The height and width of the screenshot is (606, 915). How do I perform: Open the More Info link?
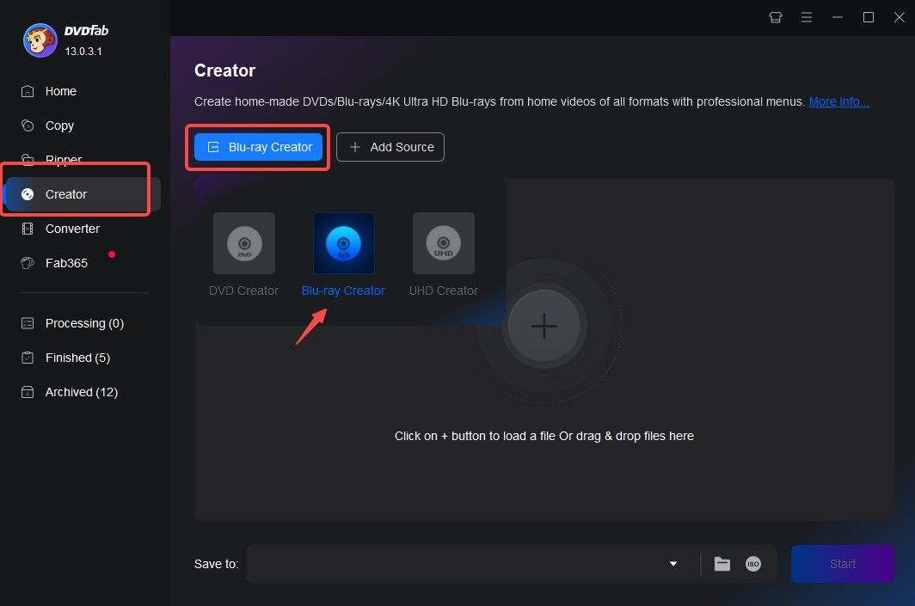point(838,101)
